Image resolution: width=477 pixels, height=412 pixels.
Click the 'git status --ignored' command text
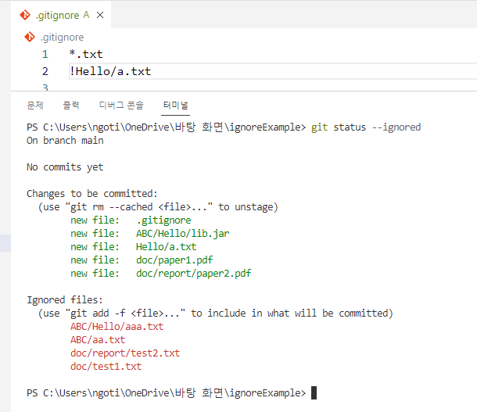366,127
